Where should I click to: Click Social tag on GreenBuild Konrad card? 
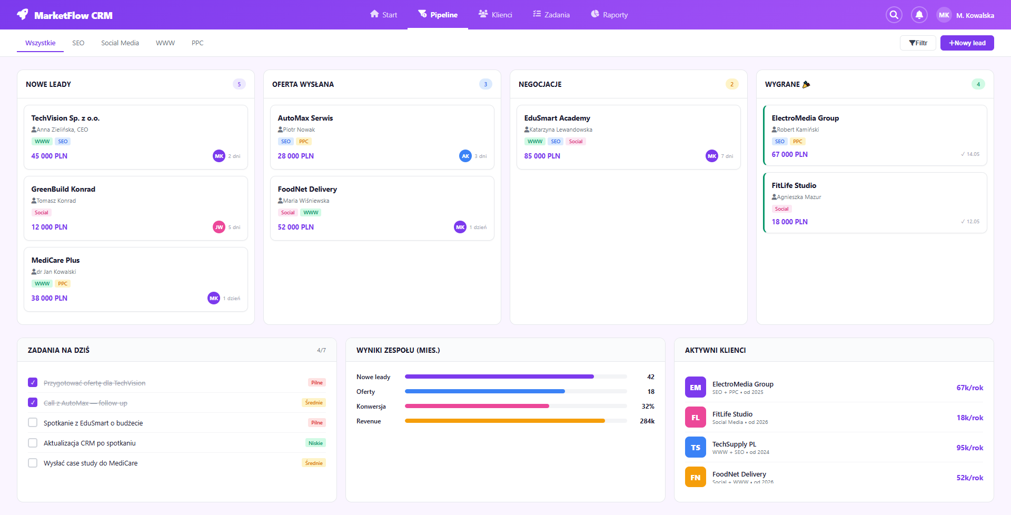[x=42, y=213]
